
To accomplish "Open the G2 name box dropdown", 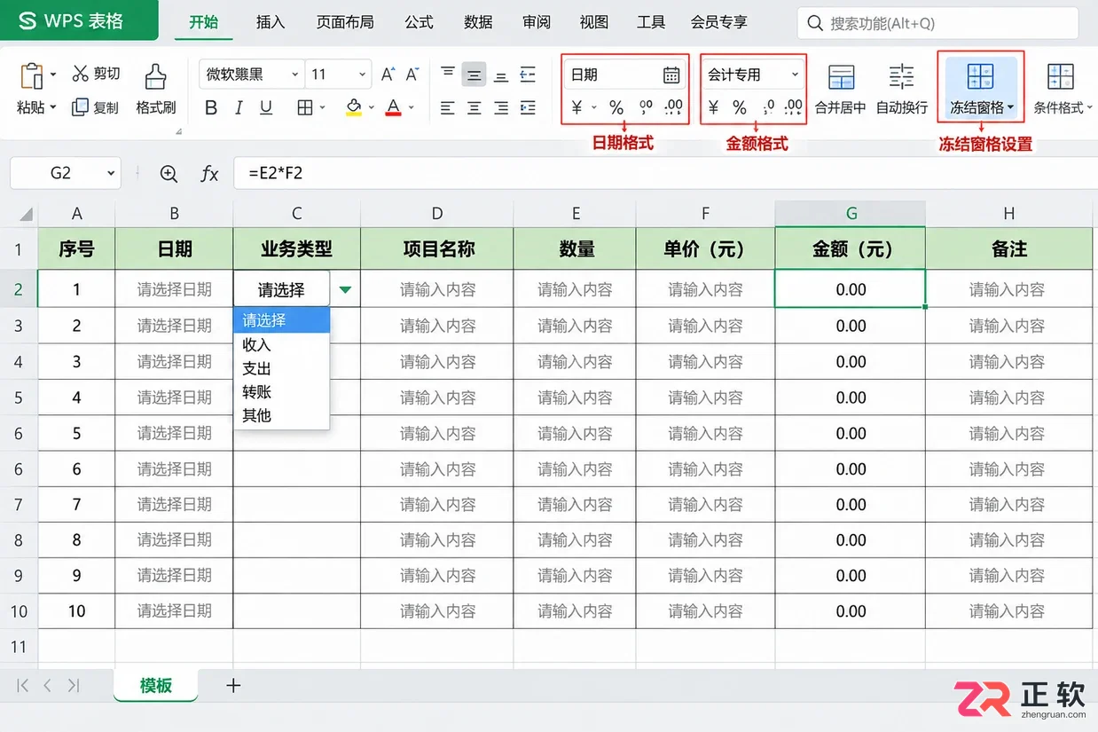I will point(111,174).
